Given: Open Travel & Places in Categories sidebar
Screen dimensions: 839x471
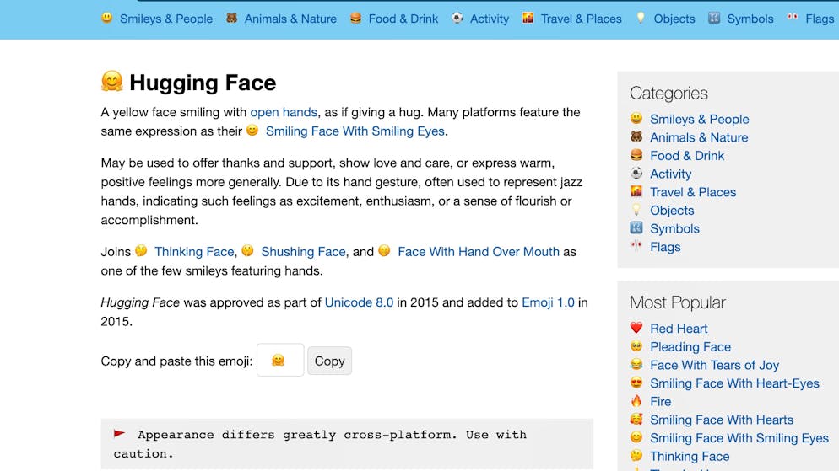Looking at the screenshot, I should coord(693,192).
